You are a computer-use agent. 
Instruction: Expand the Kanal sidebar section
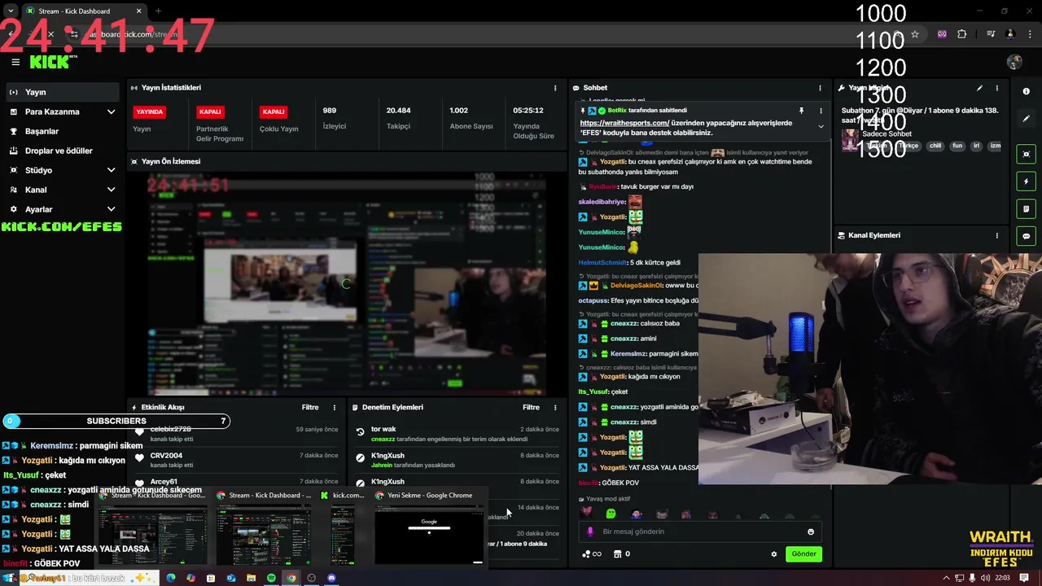62,190
